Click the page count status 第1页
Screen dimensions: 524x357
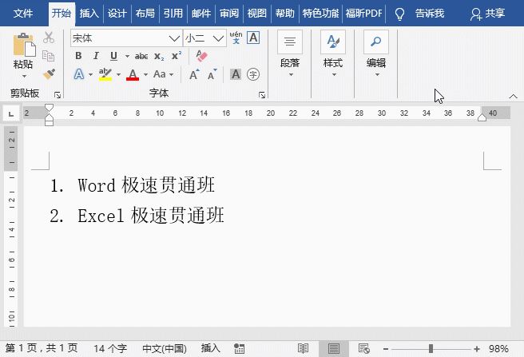click(x=42, y=349)
